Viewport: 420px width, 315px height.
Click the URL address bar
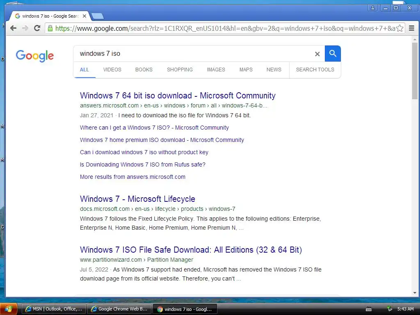[x=225, y=28]
